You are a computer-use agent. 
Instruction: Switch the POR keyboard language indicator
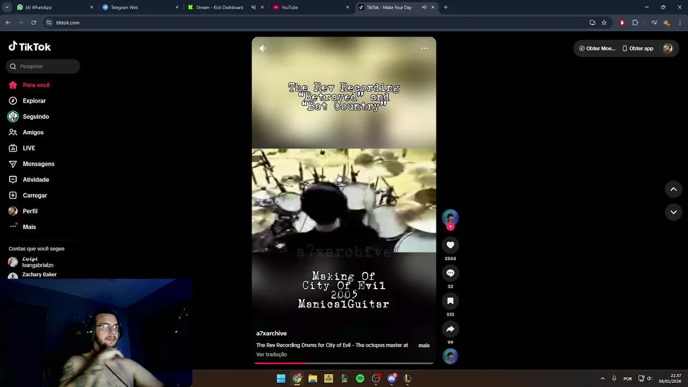coord(627,378)
